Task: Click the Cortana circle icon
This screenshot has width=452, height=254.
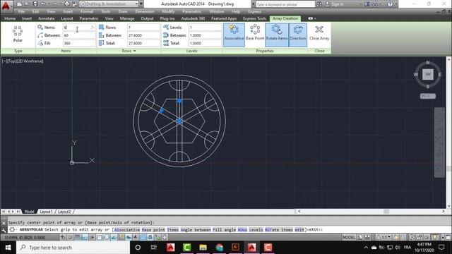Action: pos(138,248)
